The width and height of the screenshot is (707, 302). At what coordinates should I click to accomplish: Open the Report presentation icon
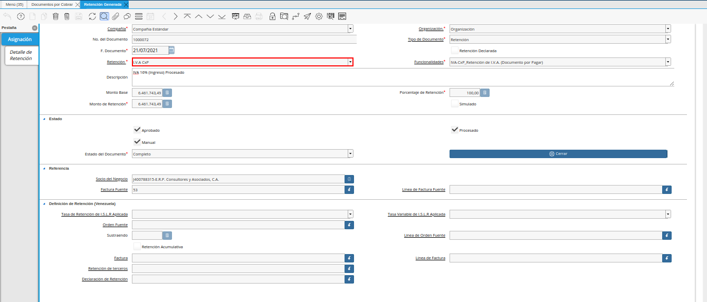(235, 16)
